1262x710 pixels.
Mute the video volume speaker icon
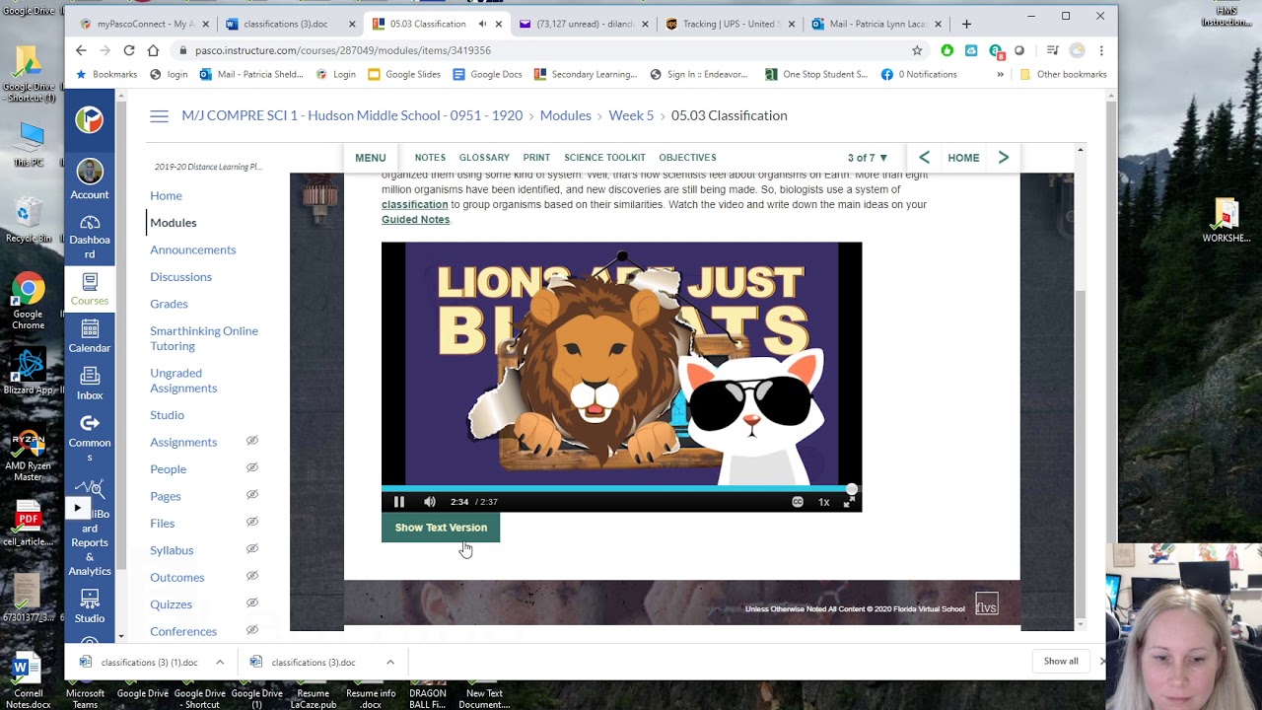point(430,502)
